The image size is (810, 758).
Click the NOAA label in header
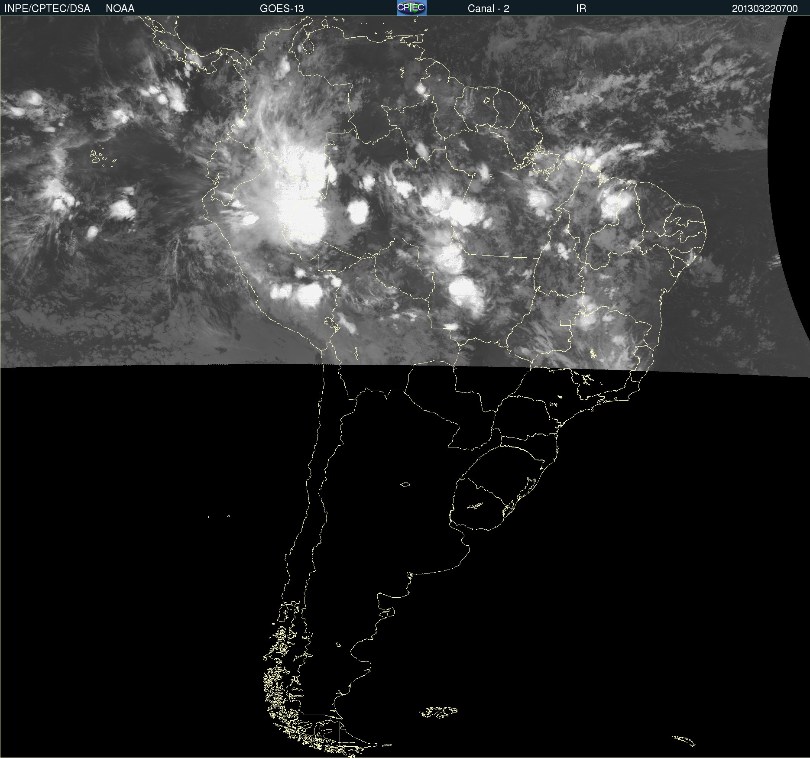coord(120,9)
